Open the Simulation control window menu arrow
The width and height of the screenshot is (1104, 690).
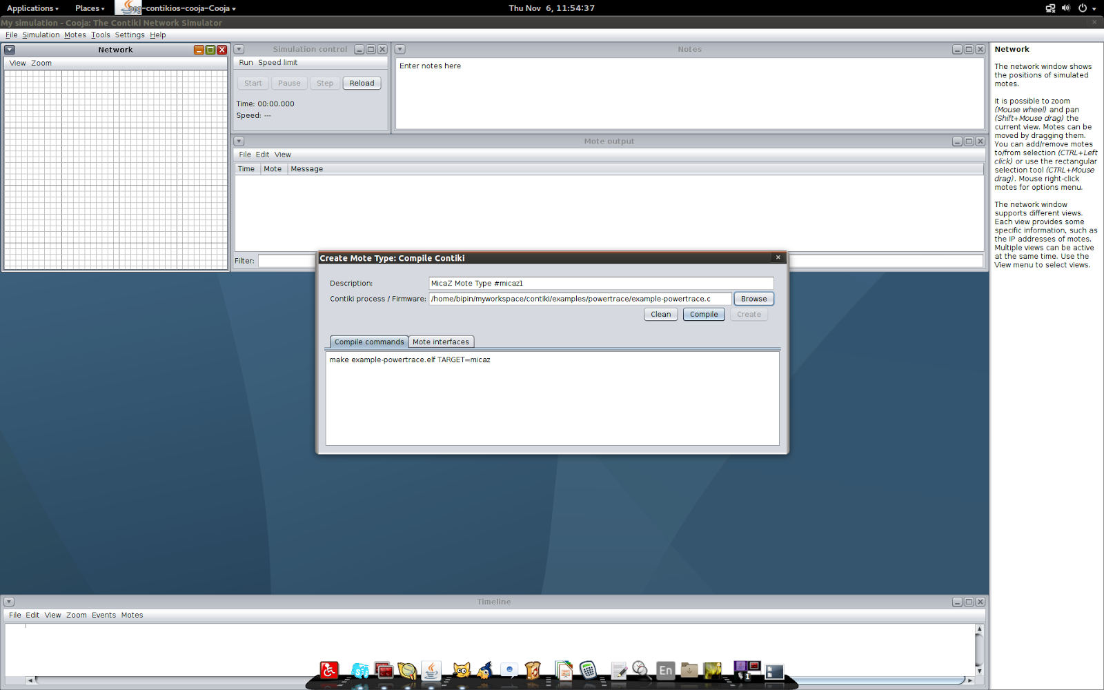click(x=239, y=49)
